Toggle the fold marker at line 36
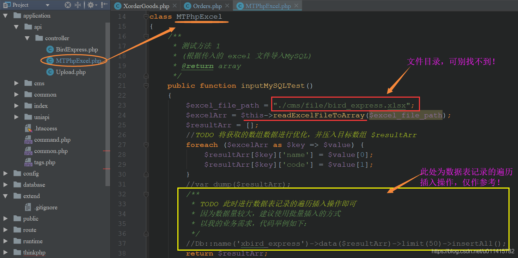Screen dimensions: 518x258 click(x=146, y=233)
